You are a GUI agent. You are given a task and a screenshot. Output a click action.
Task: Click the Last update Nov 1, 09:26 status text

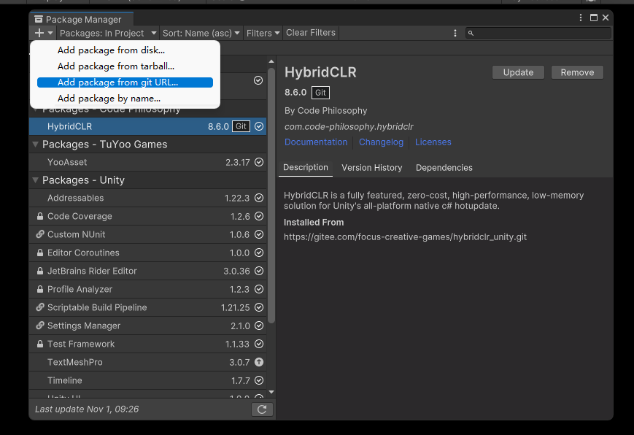(x=87, y=409)
